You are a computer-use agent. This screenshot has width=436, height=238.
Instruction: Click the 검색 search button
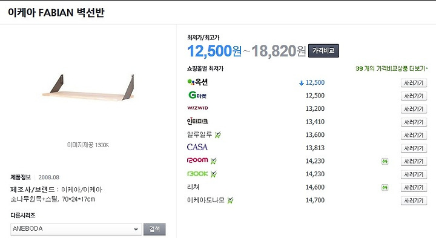pos(154,229)
